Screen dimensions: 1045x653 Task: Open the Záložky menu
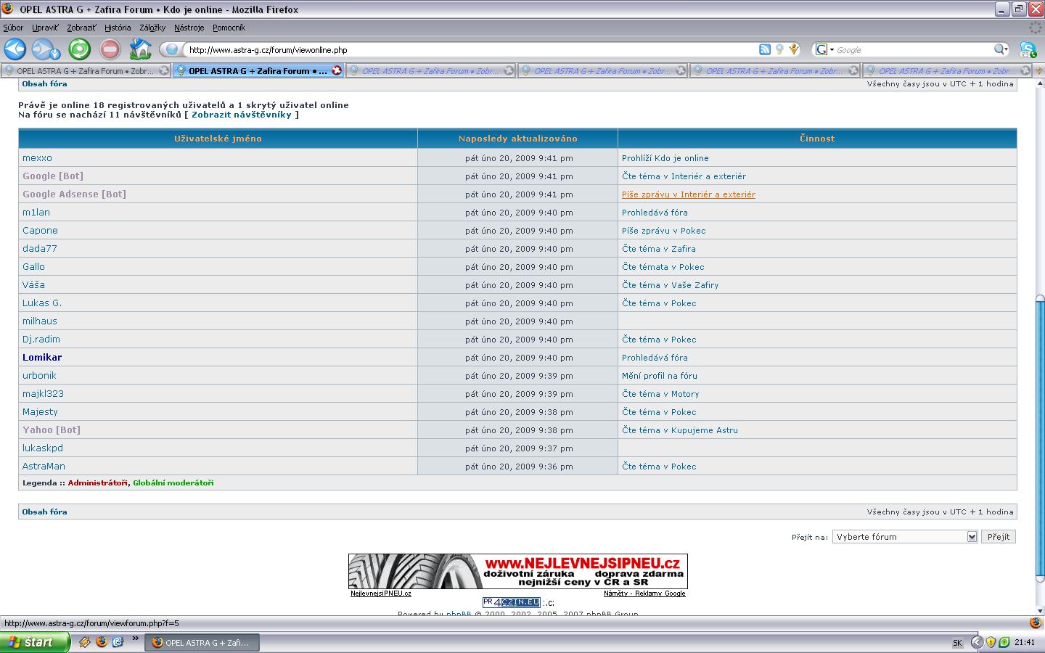(x=152, y=28)
